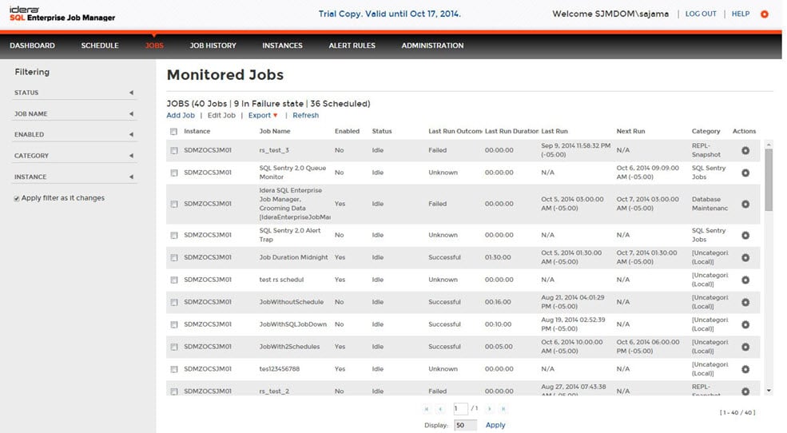
Task: Check the box for rs_test_3 job
Action: click(x=173, y=150)
